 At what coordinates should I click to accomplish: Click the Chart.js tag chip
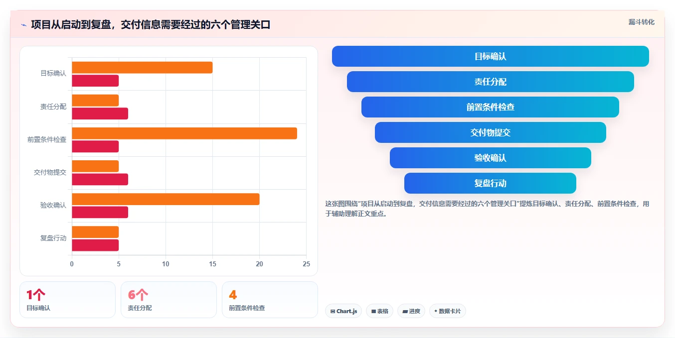coord(343,311)
